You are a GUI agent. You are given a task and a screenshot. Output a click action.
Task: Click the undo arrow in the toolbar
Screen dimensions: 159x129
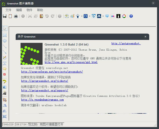click(x=47, y=16)
